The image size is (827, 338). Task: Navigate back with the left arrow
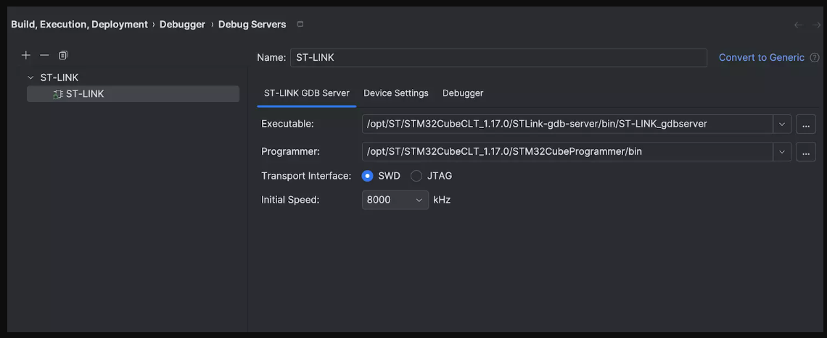pyautogui.click(x=799, y=25)
